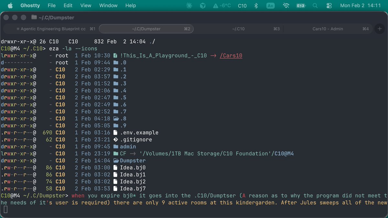Open the View menu
Image resolution: width=388 pixels, height=218 pixels.
86,5
